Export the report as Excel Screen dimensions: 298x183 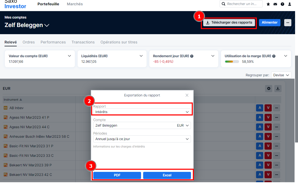(x=167, y=175)
